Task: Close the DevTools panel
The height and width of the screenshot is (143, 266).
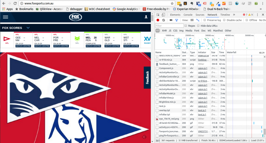Action: click(263, 15)
